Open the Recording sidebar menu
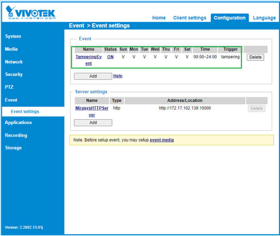The width and height of the screenshot is (280, 236). click(x=16, y=135)
